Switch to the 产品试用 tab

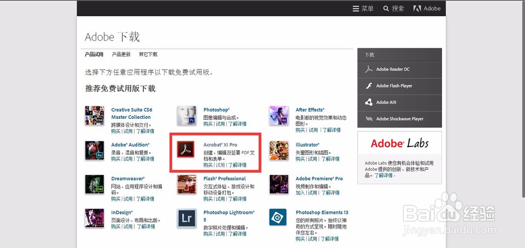tap(94, 54)
